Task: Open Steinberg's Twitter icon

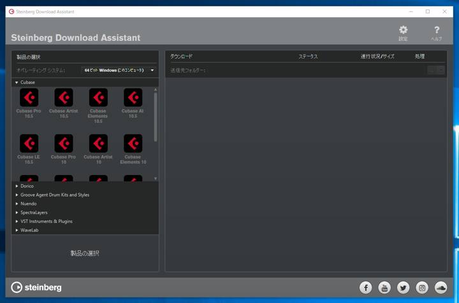Action: click(403, 288)
